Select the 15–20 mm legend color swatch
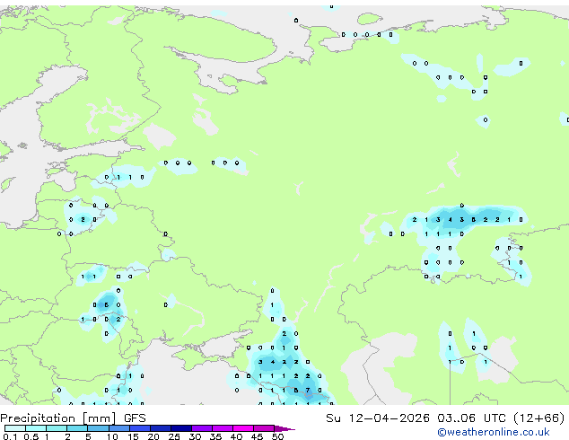 tap(140, 428)
